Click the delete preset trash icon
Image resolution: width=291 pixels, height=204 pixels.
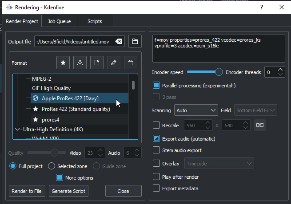(x=131, y=63)
